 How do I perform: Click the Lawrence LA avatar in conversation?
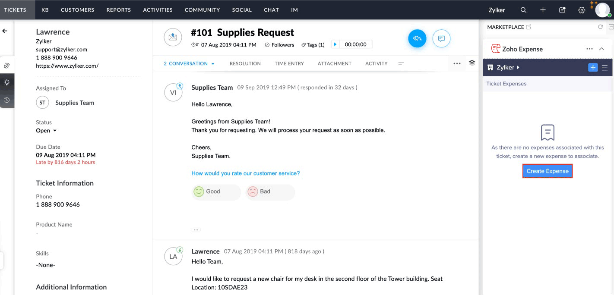(x=173, y=256)
